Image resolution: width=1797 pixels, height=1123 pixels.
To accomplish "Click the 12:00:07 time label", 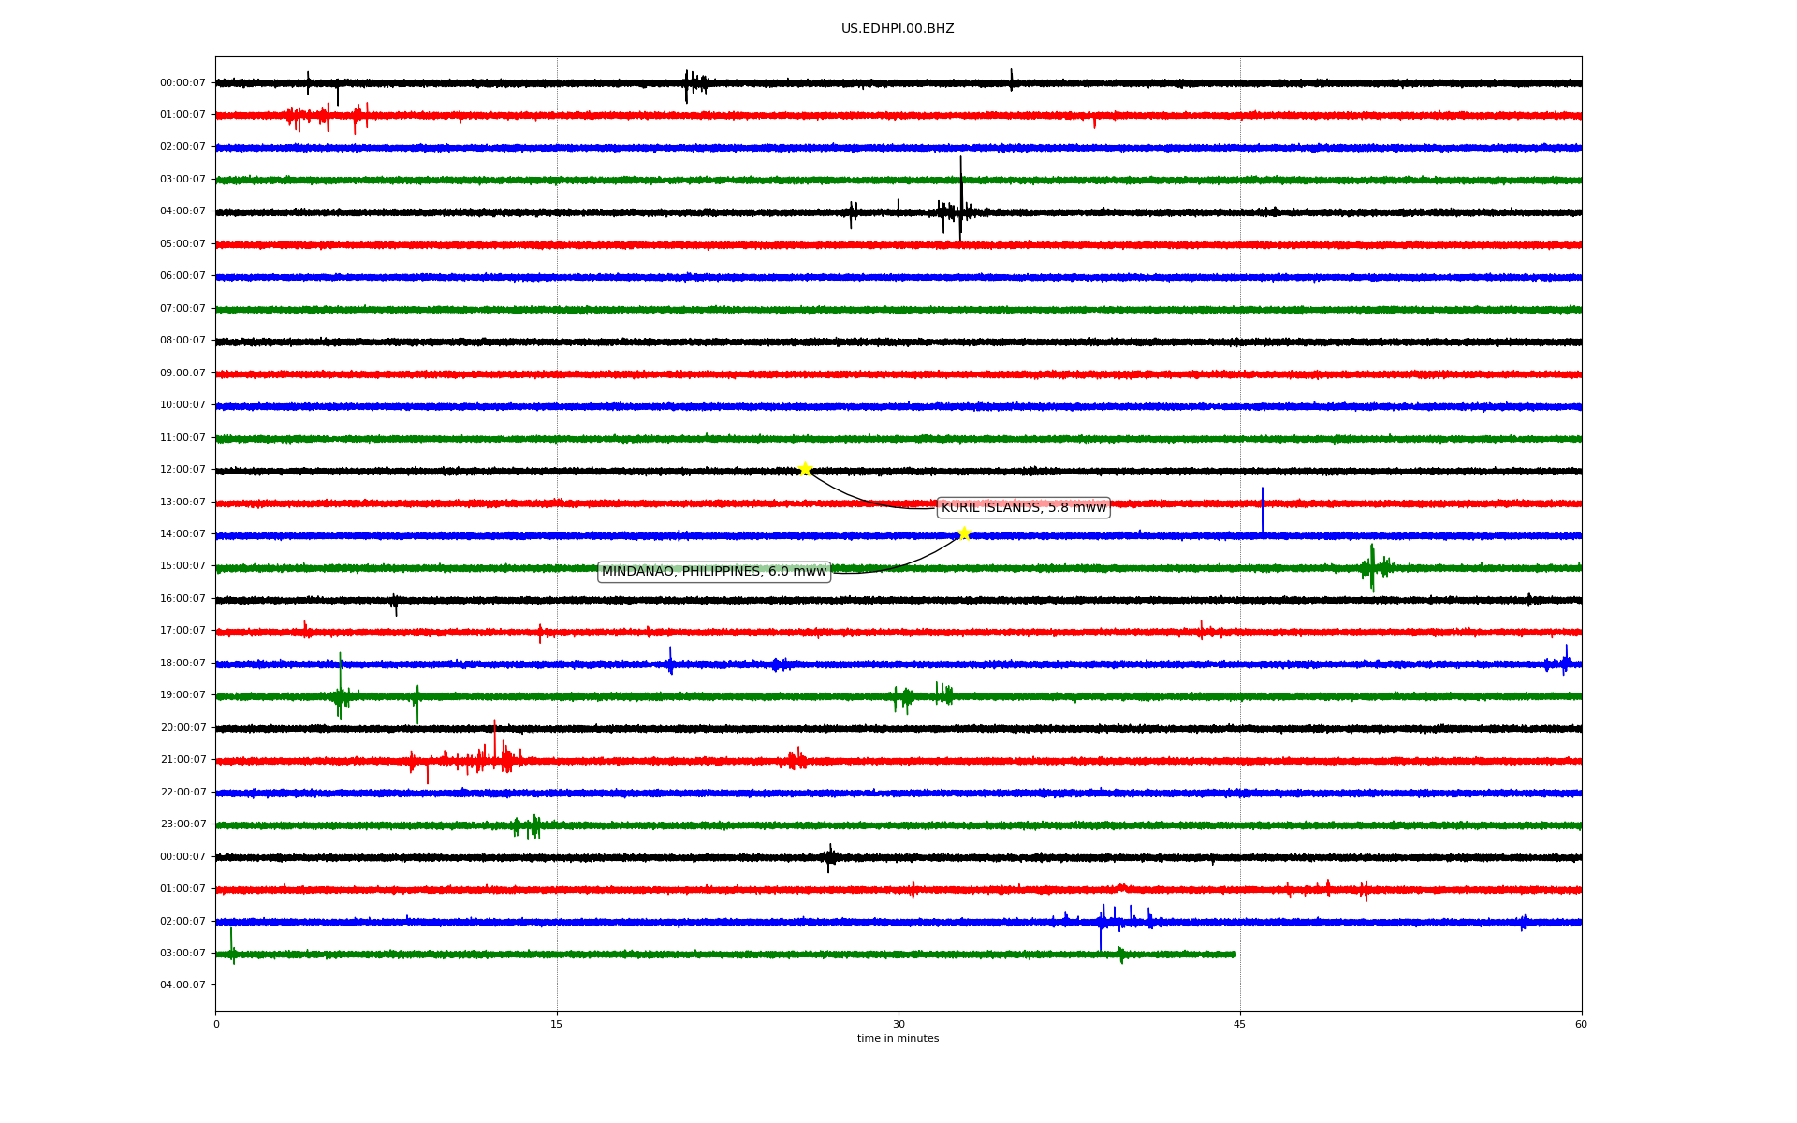I will (183, 470).
